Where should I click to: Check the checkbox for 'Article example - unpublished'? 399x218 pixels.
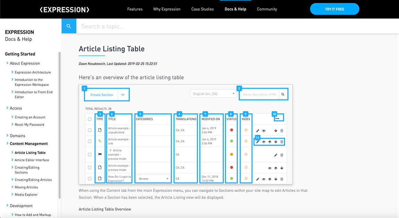(89, 130)
